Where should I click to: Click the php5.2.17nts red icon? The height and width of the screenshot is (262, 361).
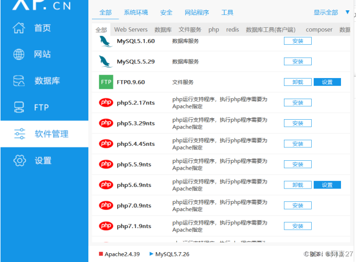click(x=106, y=102)
